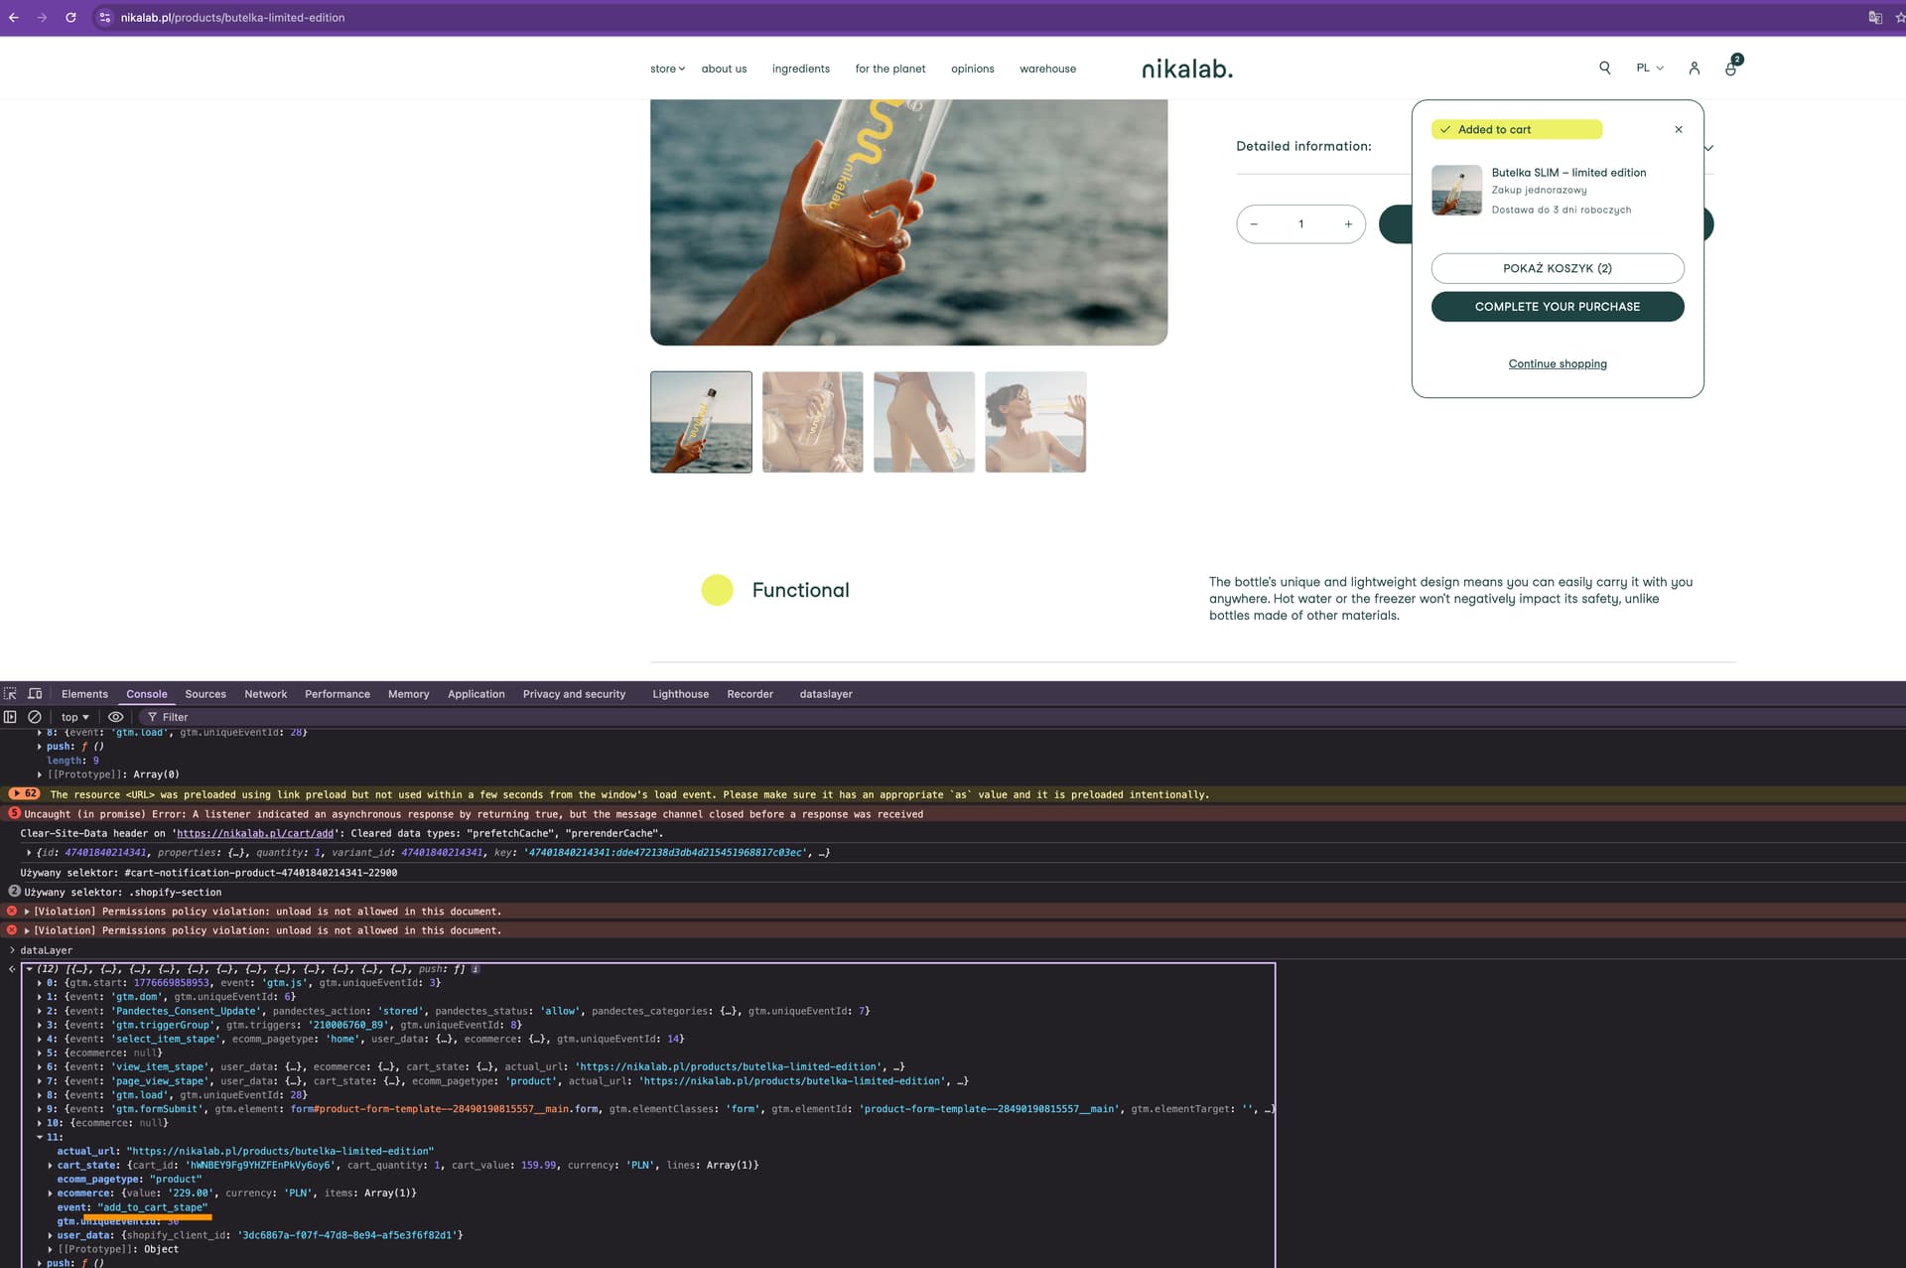This screenshot has width=1906, height=1268.
Task: Switch to the Network tab
Action: 265,694
